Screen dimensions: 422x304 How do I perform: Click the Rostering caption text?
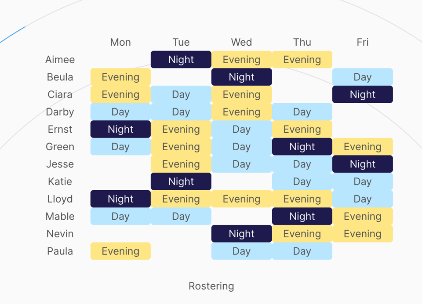click(211, 286)
